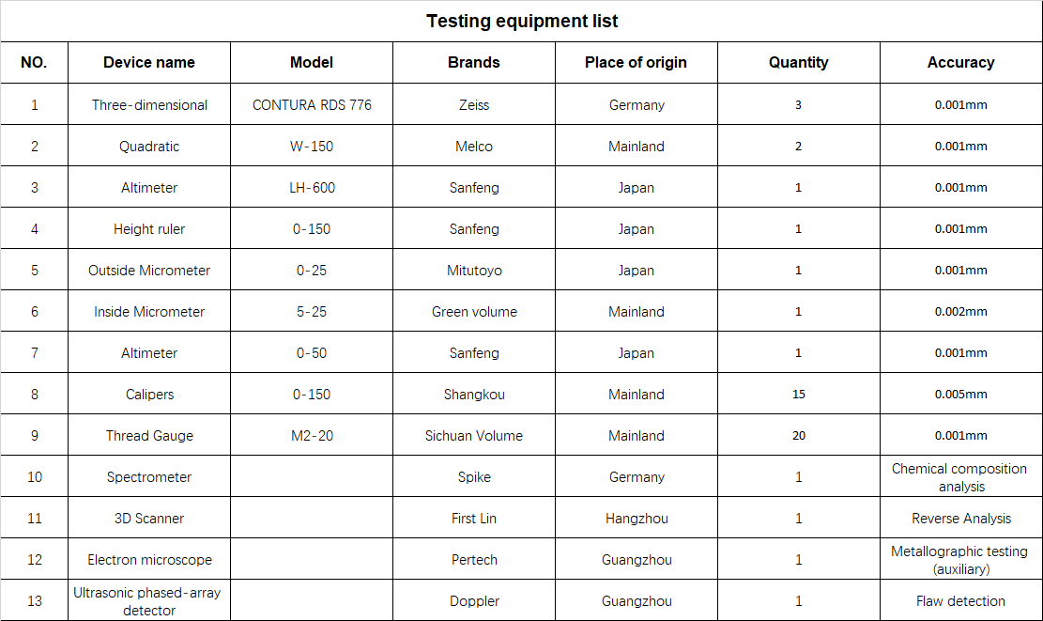Click the 'Outside Micrometer' cell
The height and width of the screenshot is (621, 1043).
(x=149, y=270)
